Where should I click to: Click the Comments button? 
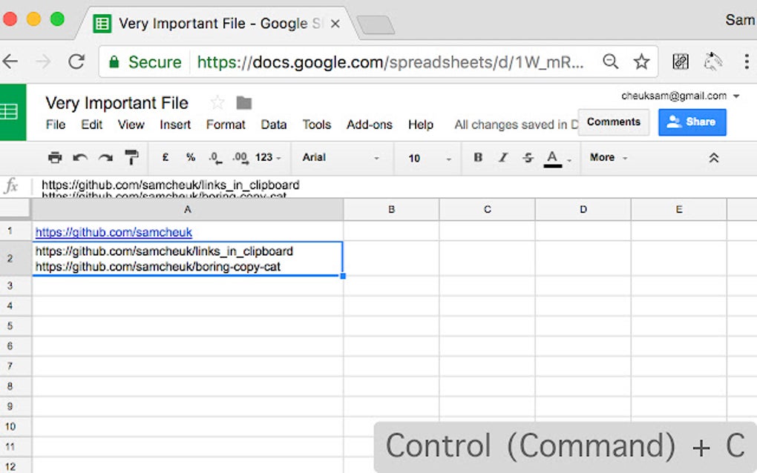(x=614, y=122)
